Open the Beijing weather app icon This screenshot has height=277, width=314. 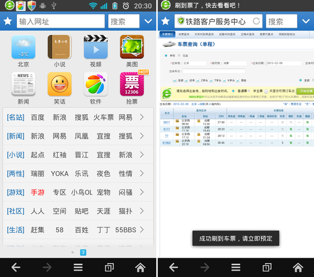(23, 47)
